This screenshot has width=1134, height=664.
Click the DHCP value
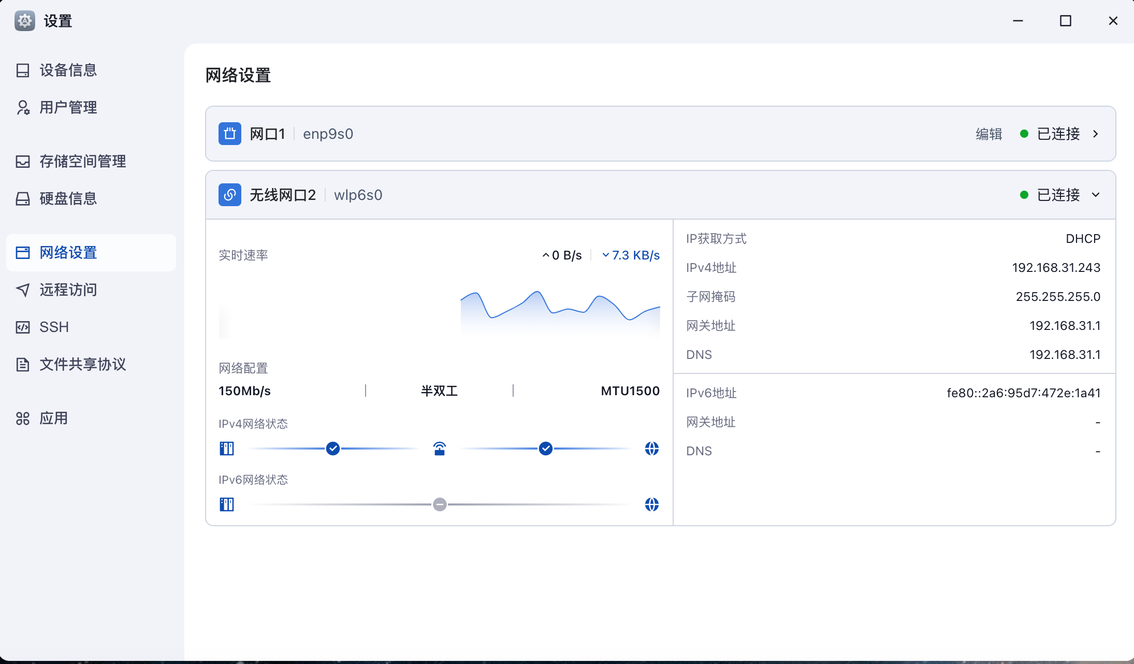pos(1083,239)
